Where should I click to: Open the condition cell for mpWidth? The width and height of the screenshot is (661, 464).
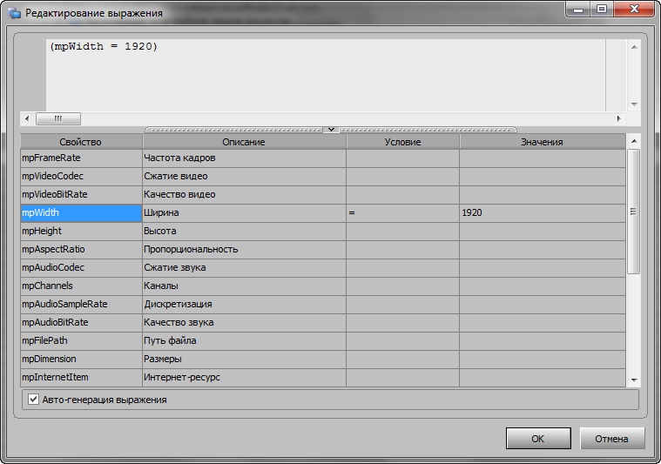pos(402,213)
